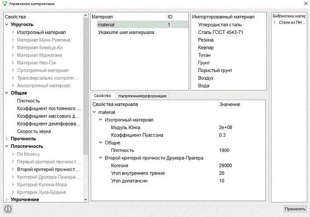Choose Пористый грунт from imported materials
Image resolution: width=310 pixels, height=217 pixels.
coord(215,70)
